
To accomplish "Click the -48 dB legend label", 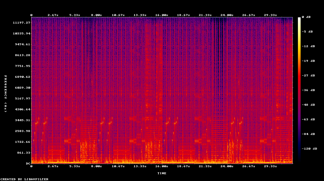I will [308, 105].
